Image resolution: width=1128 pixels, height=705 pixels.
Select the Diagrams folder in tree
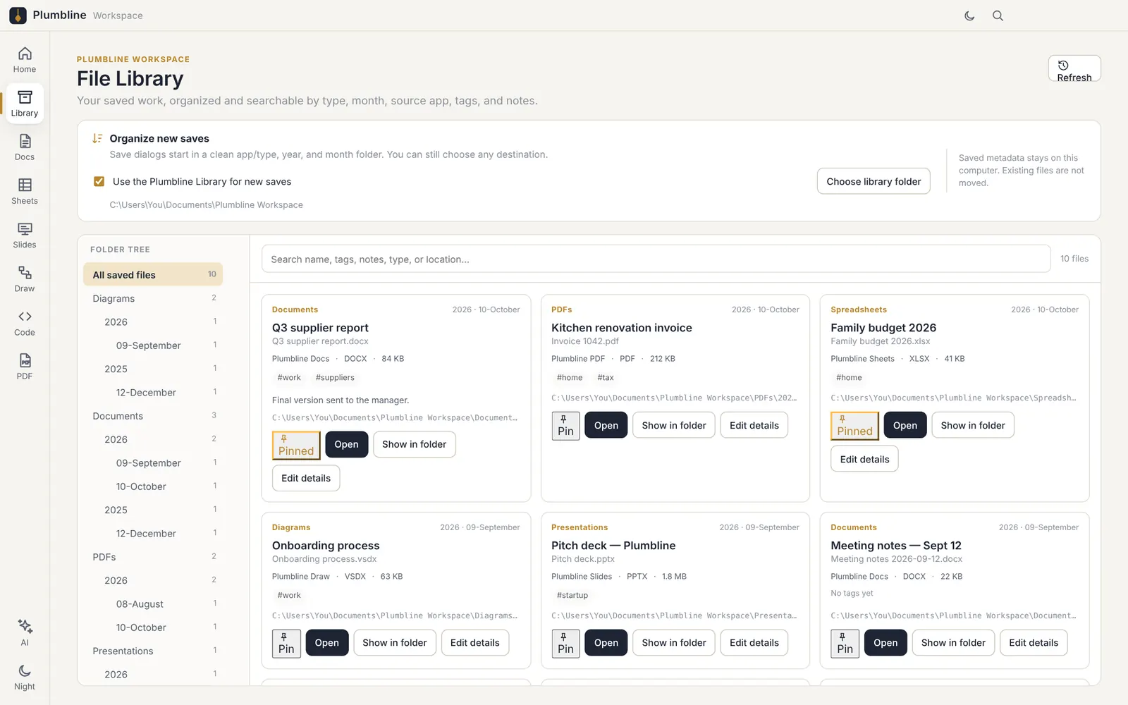pyautogui.click(x=153, y=298)
